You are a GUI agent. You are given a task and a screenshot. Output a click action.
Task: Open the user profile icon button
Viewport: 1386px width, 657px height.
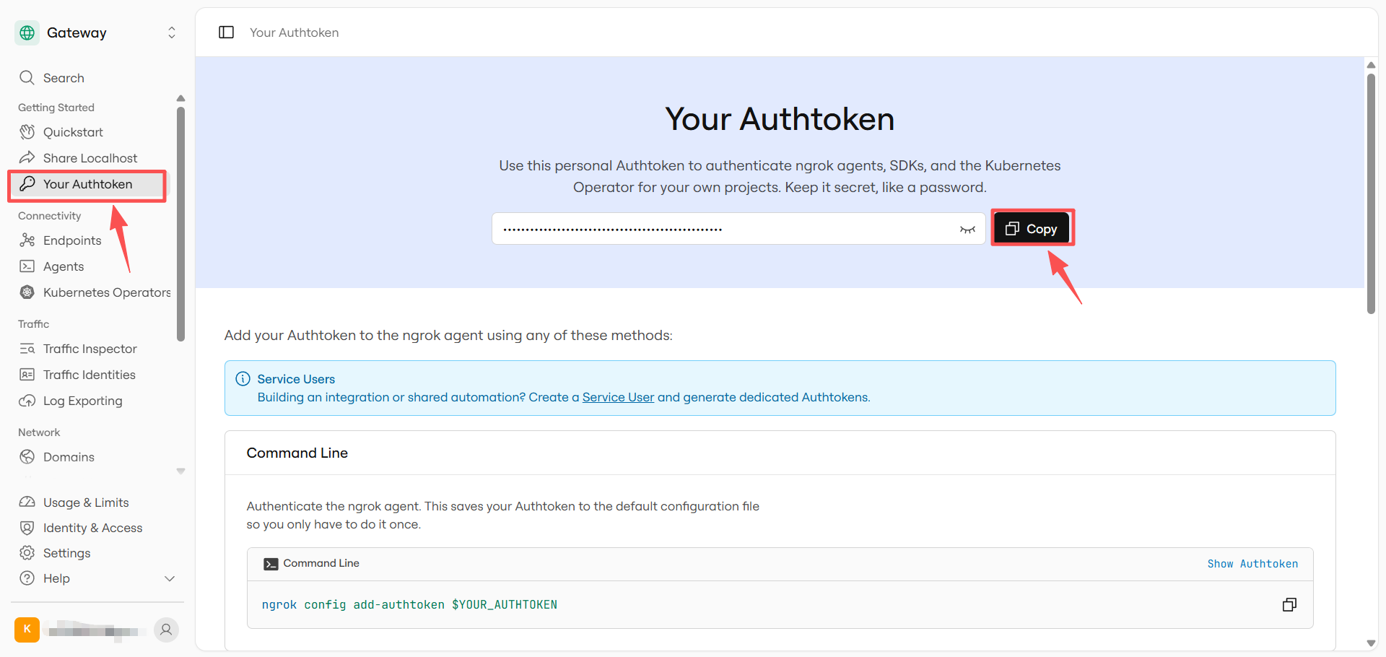coord(166,630)
